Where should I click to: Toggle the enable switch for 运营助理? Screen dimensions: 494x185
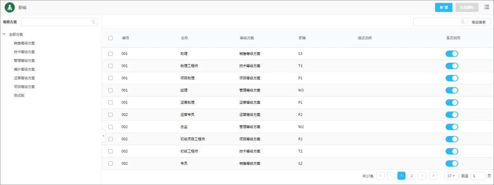[x=451, y=103]
